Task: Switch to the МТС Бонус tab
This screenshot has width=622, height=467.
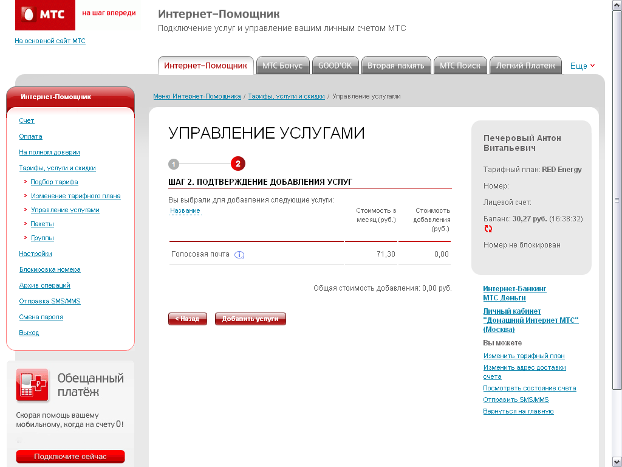Action: pos(282,66)
